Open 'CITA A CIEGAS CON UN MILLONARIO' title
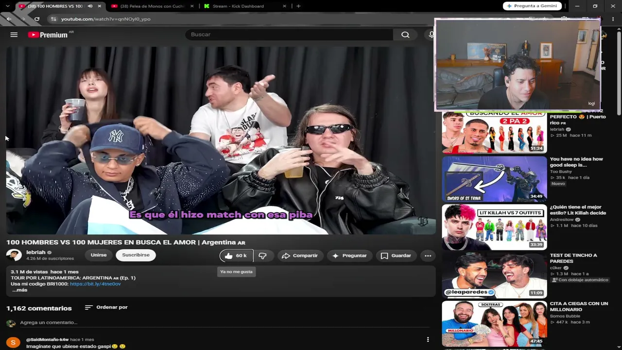 [579, 306]
